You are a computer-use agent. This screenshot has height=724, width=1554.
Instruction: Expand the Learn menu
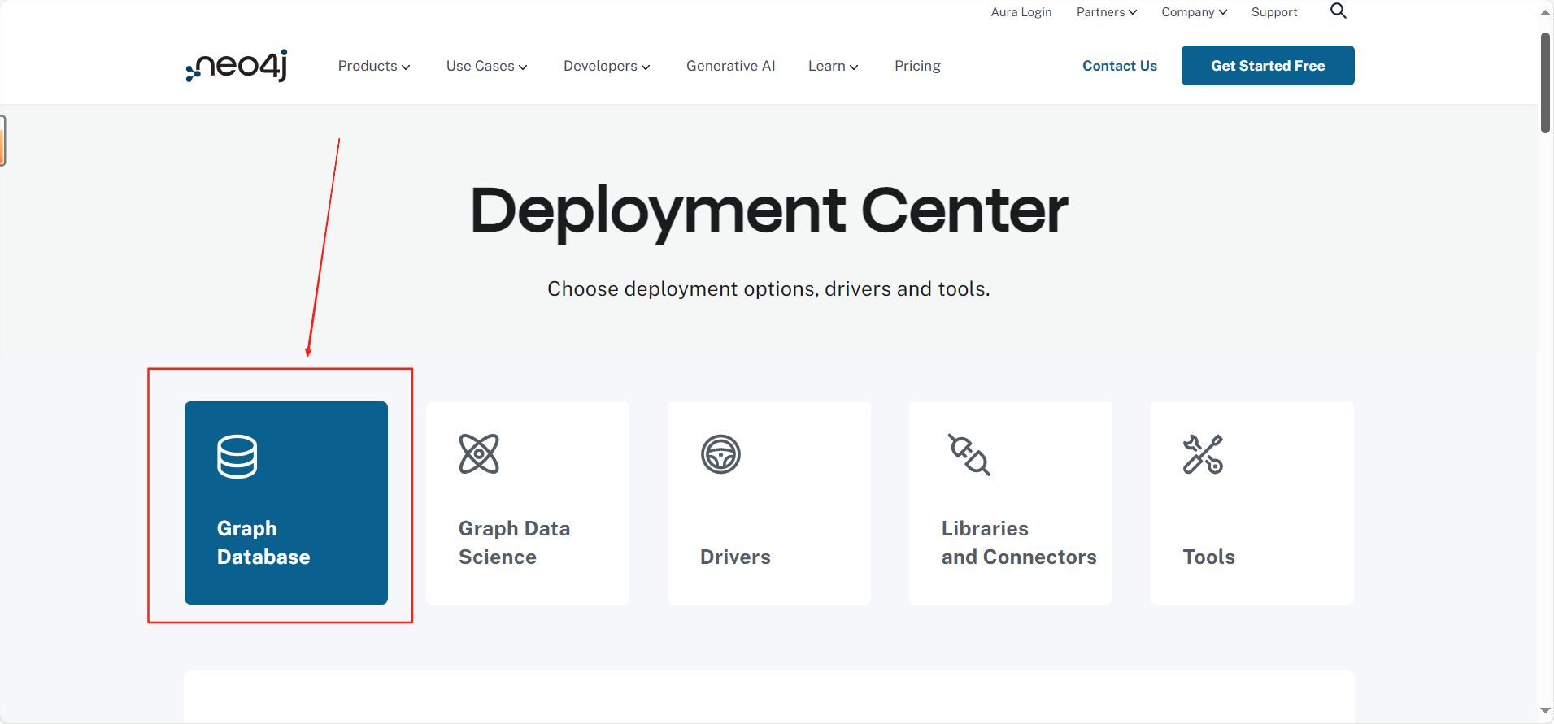834,66
